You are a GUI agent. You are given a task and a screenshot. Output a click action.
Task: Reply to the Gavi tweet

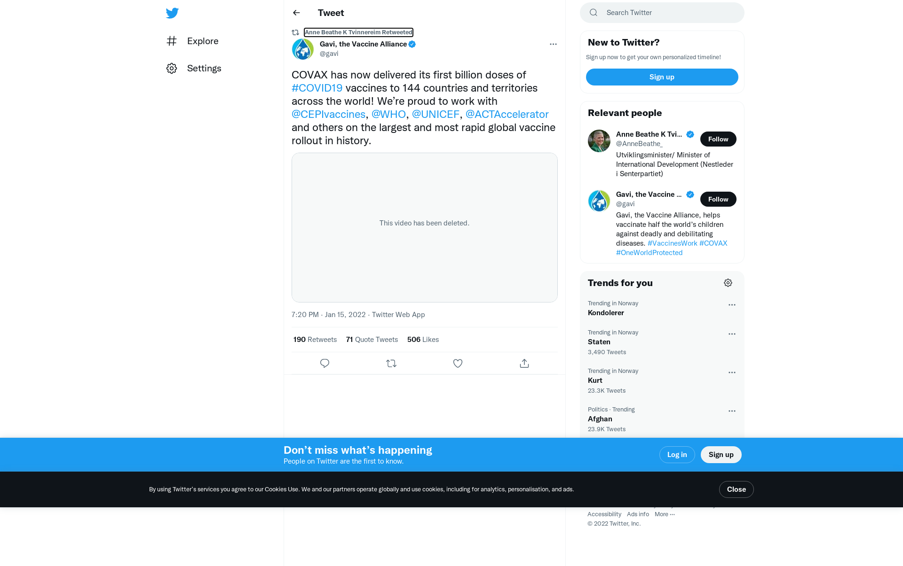point(325,363)
